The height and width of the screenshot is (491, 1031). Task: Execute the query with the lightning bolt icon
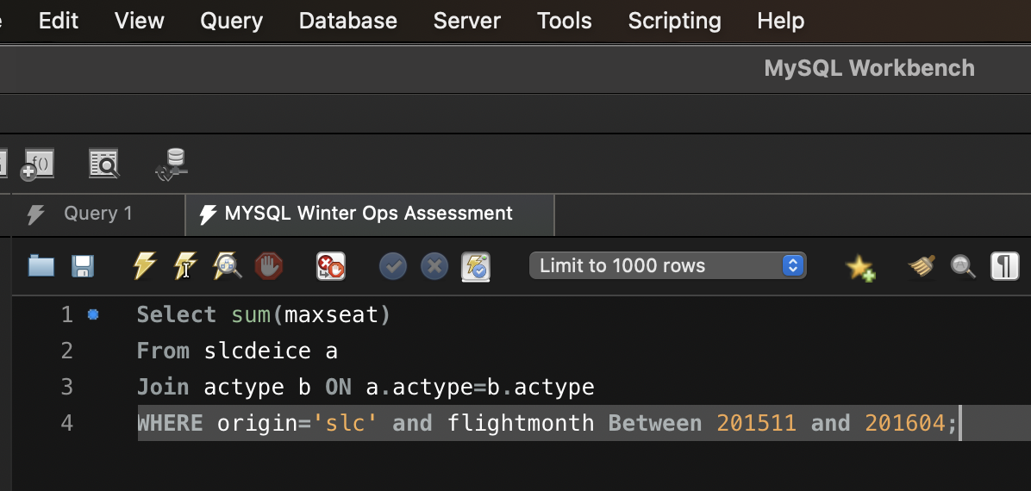[x=144, y=266]
